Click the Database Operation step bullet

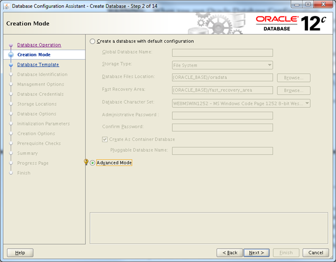[11, 45]
